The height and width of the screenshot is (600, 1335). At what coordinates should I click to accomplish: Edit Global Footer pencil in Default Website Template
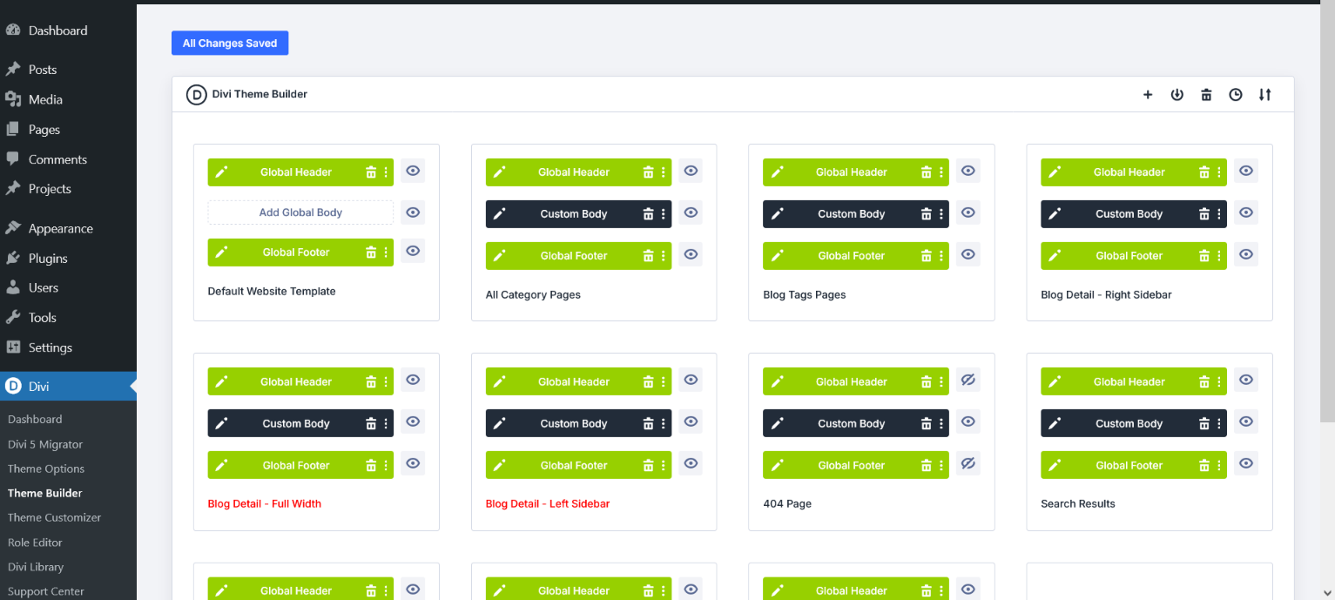click(x=221, y=253)
